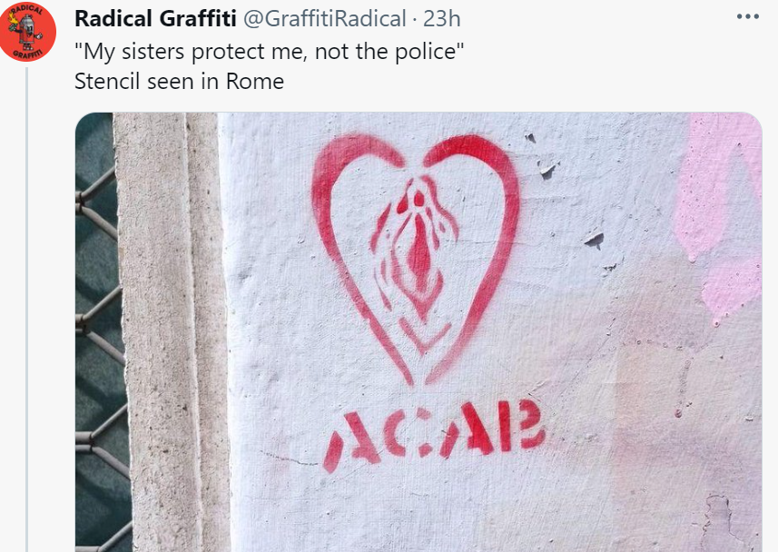Click the red heart stencil in photo
The width and height of the screenshot is (778, 552).
point(416,258)
